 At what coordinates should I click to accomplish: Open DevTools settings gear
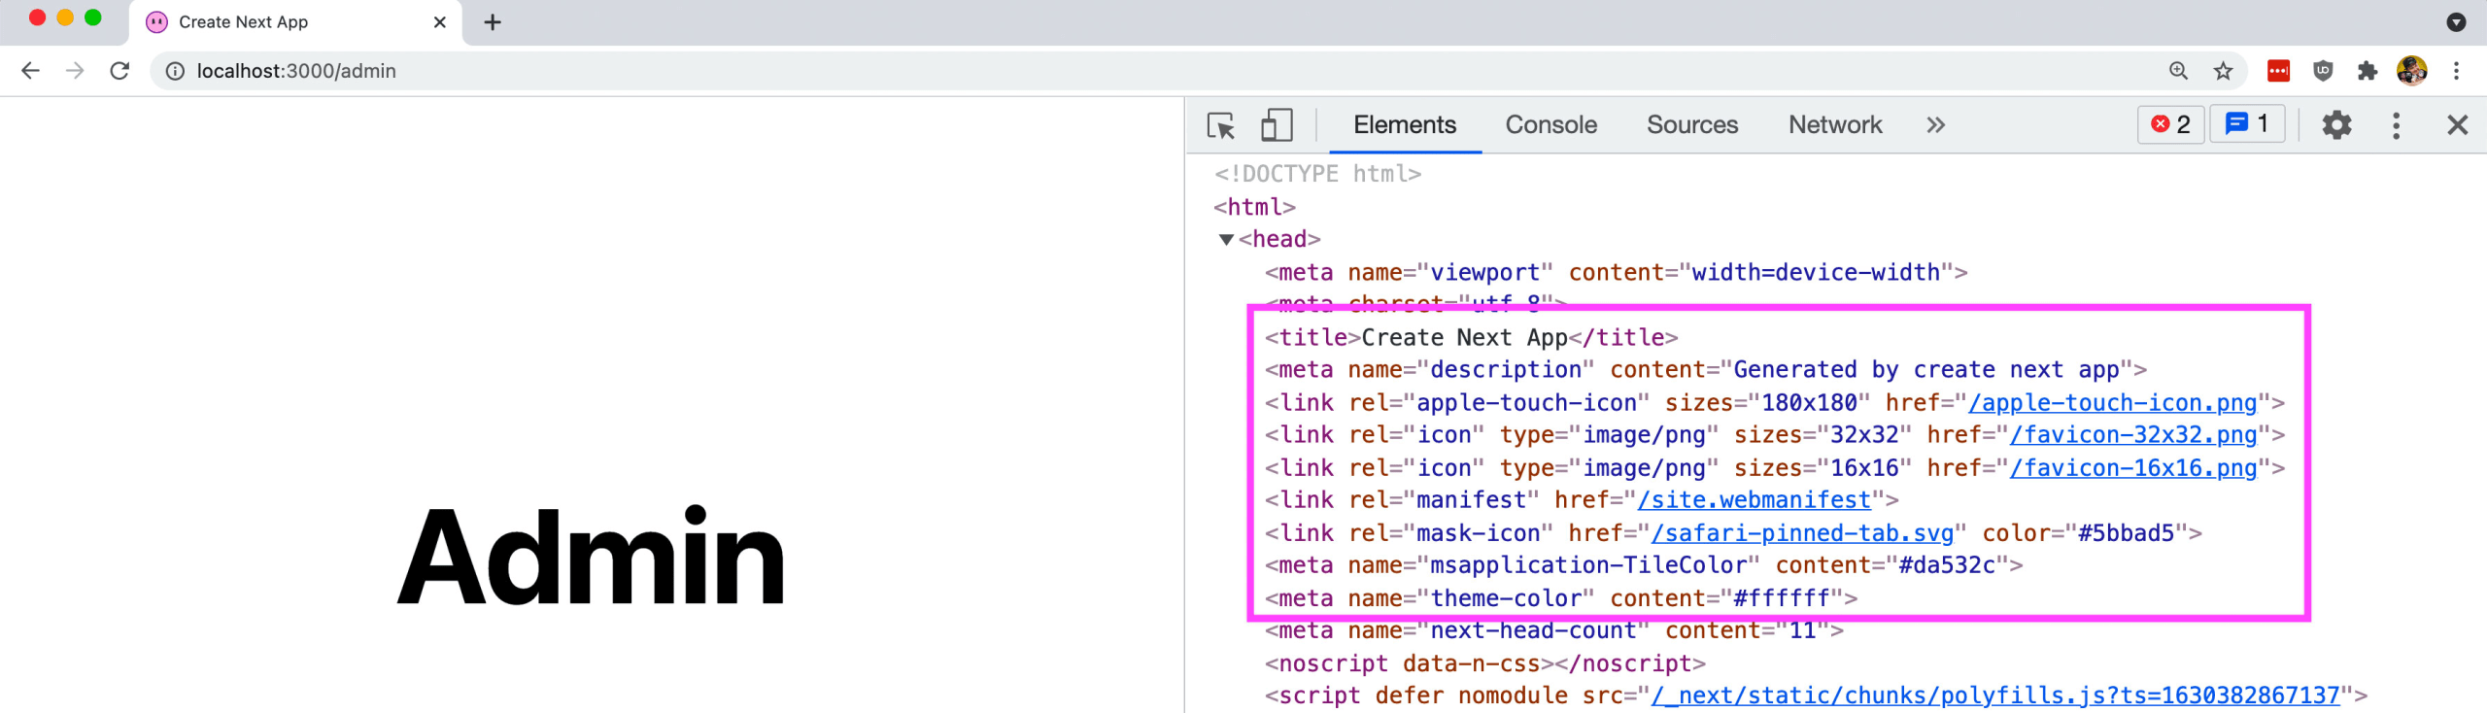coord(2336,125)
